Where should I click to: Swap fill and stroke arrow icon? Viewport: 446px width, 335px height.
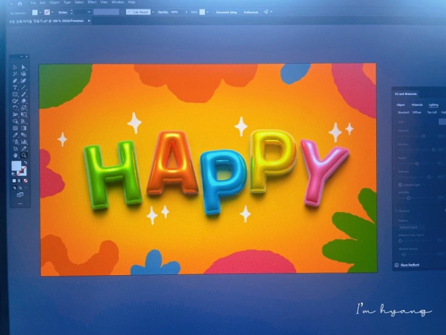click(x=25, y=163)
